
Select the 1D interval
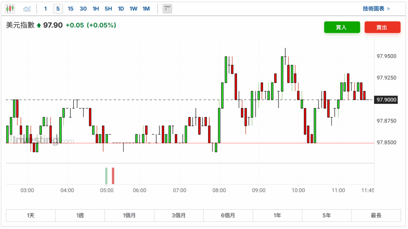pos(121,9)
